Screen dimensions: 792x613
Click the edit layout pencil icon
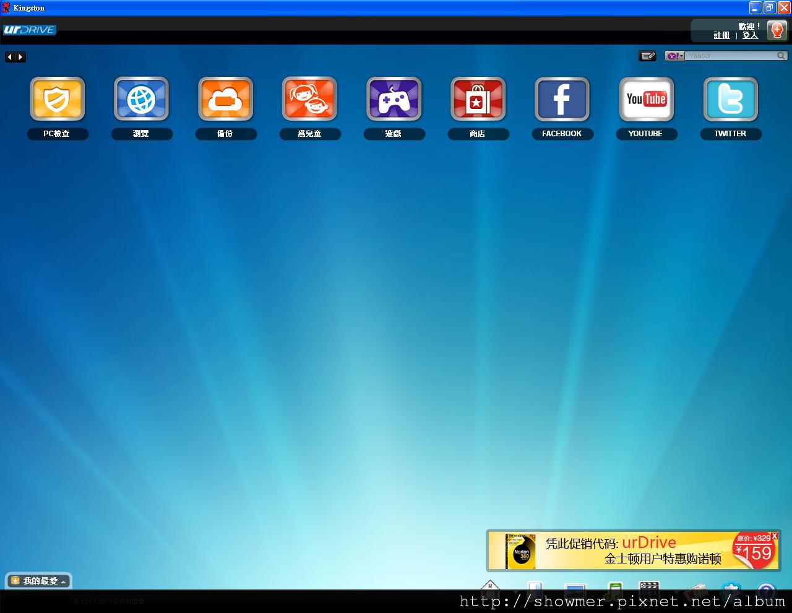point(647,56)
